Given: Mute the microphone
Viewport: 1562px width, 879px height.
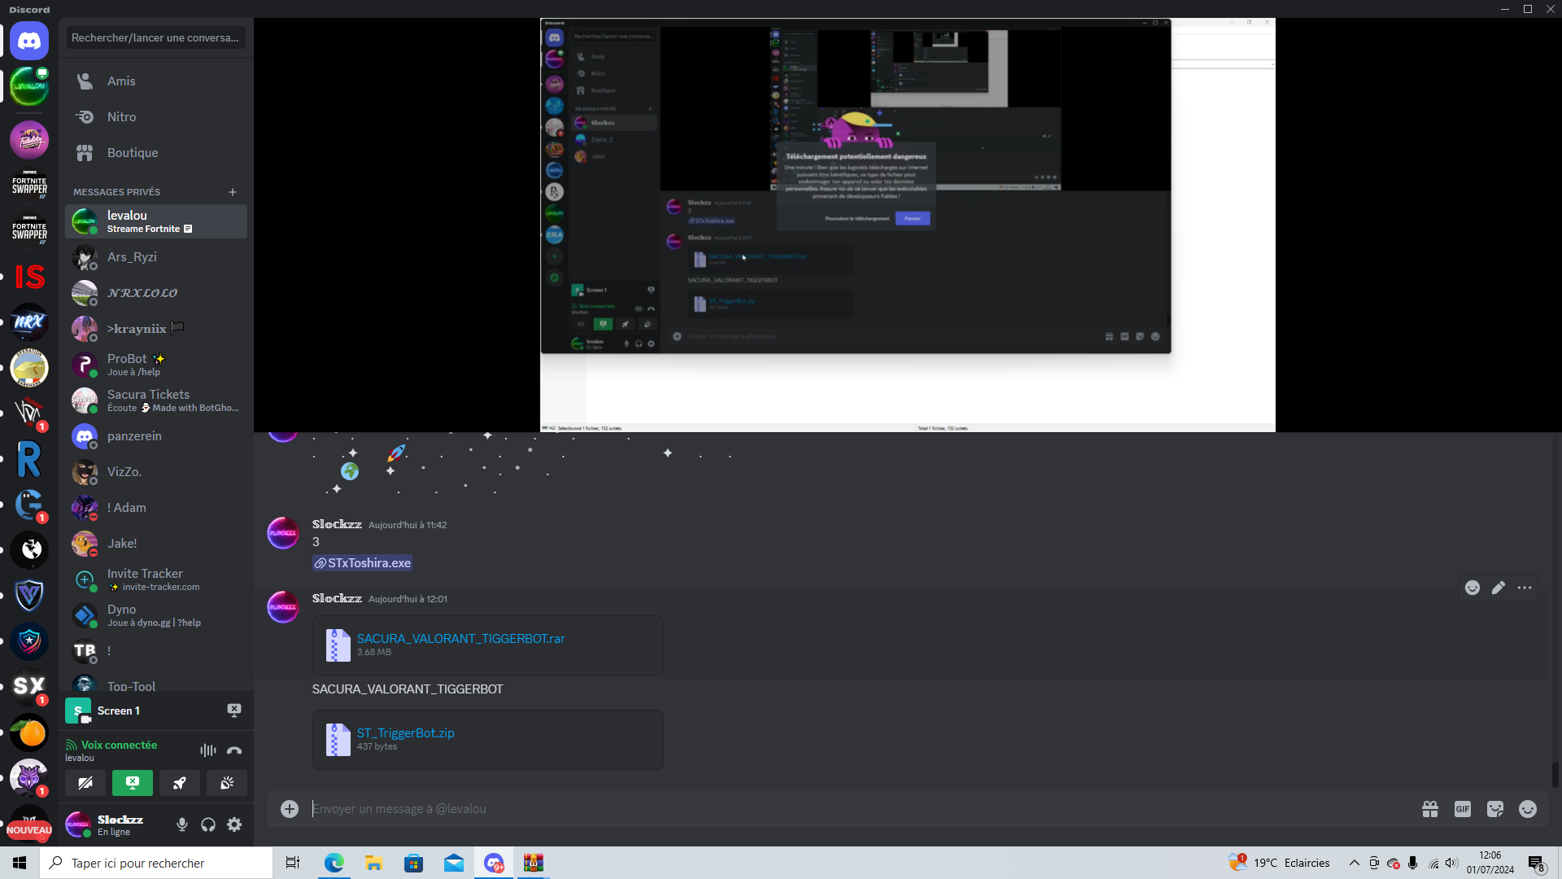Looking at the screenshot, I should pyautogui.click(x=182, y=824).
